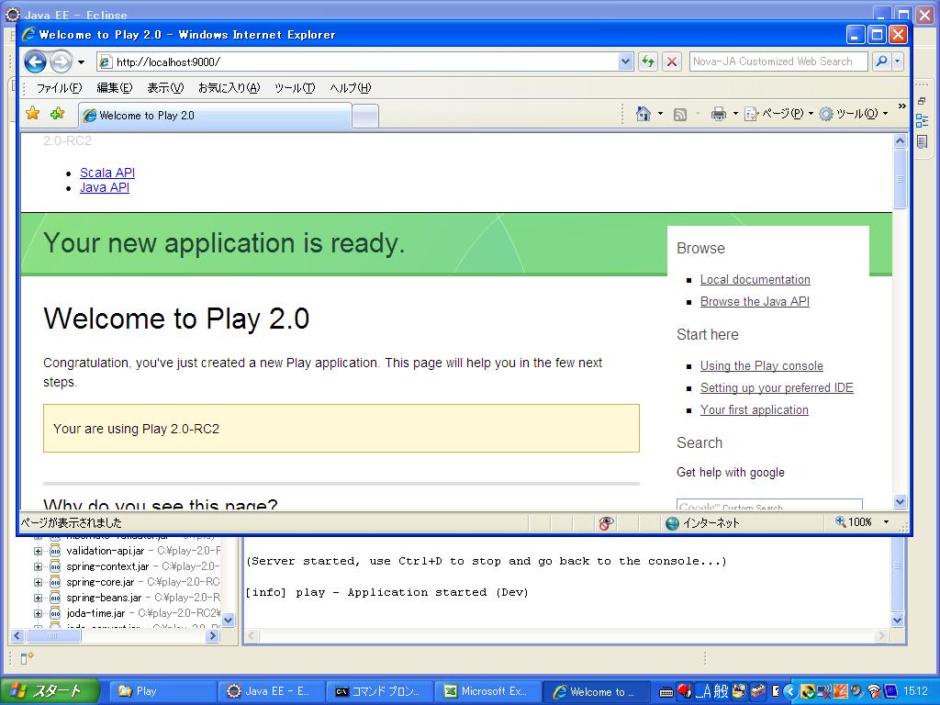The image size is (940, 705).
Task: Open the Browse the Java API link
Action: (755, 301)
